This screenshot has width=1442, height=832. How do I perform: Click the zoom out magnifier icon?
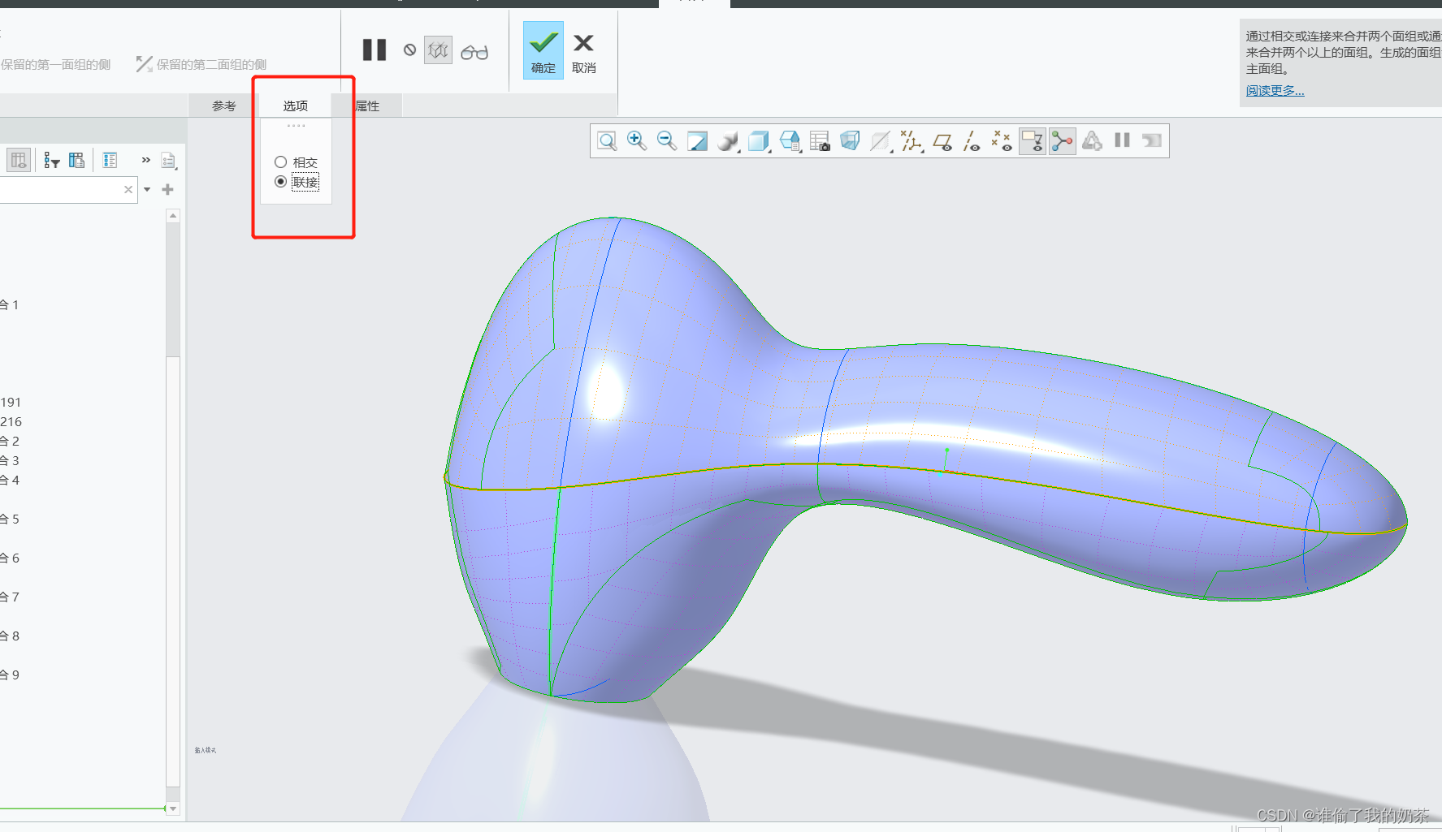[667, 141]
